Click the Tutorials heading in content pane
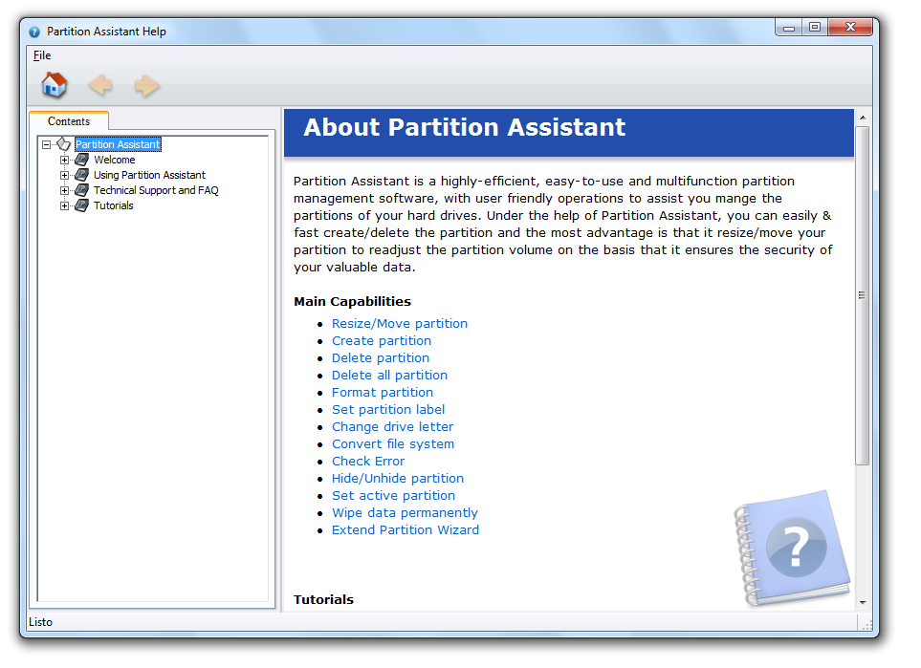921x668 pixels. 323,599
